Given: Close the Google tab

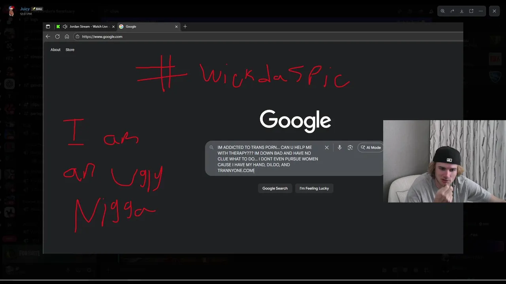Looking at the screenshot, I should (176, 26).
